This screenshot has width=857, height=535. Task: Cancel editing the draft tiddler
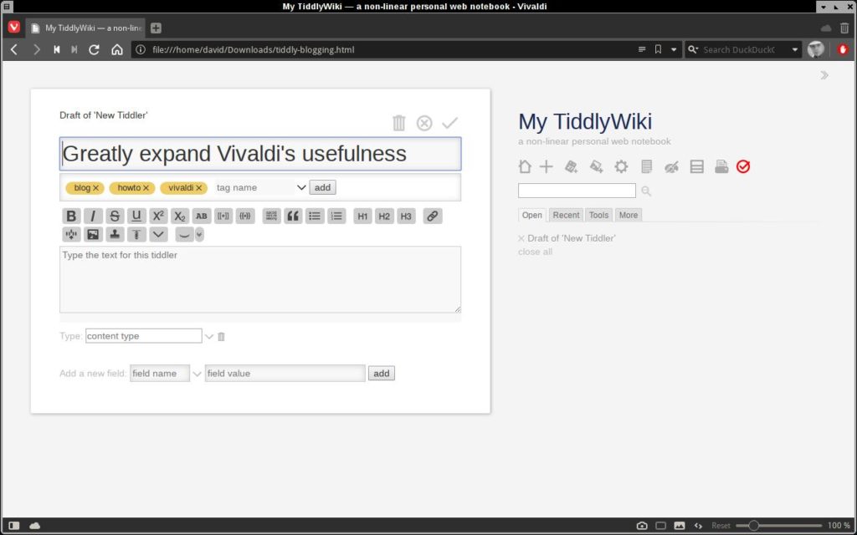click(424, 123)
